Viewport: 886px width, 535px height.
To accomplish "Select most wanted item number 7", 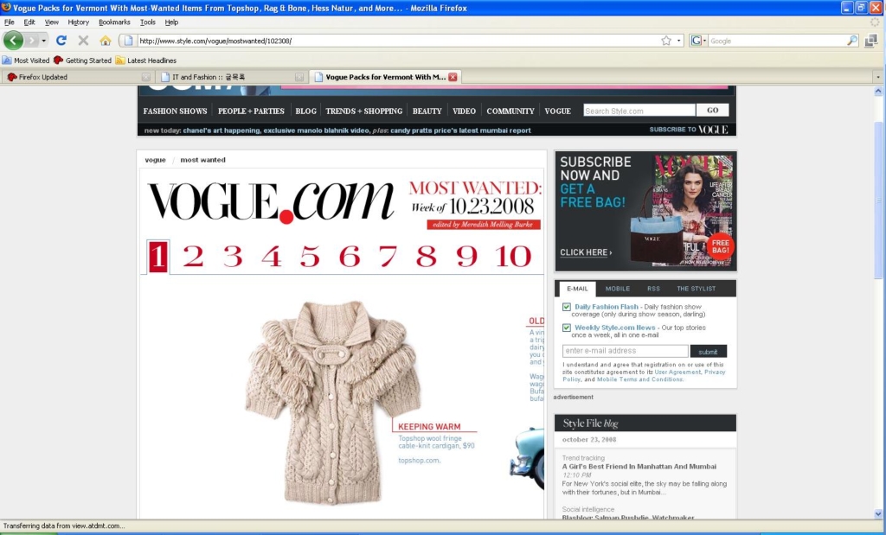I will [388, 256].
